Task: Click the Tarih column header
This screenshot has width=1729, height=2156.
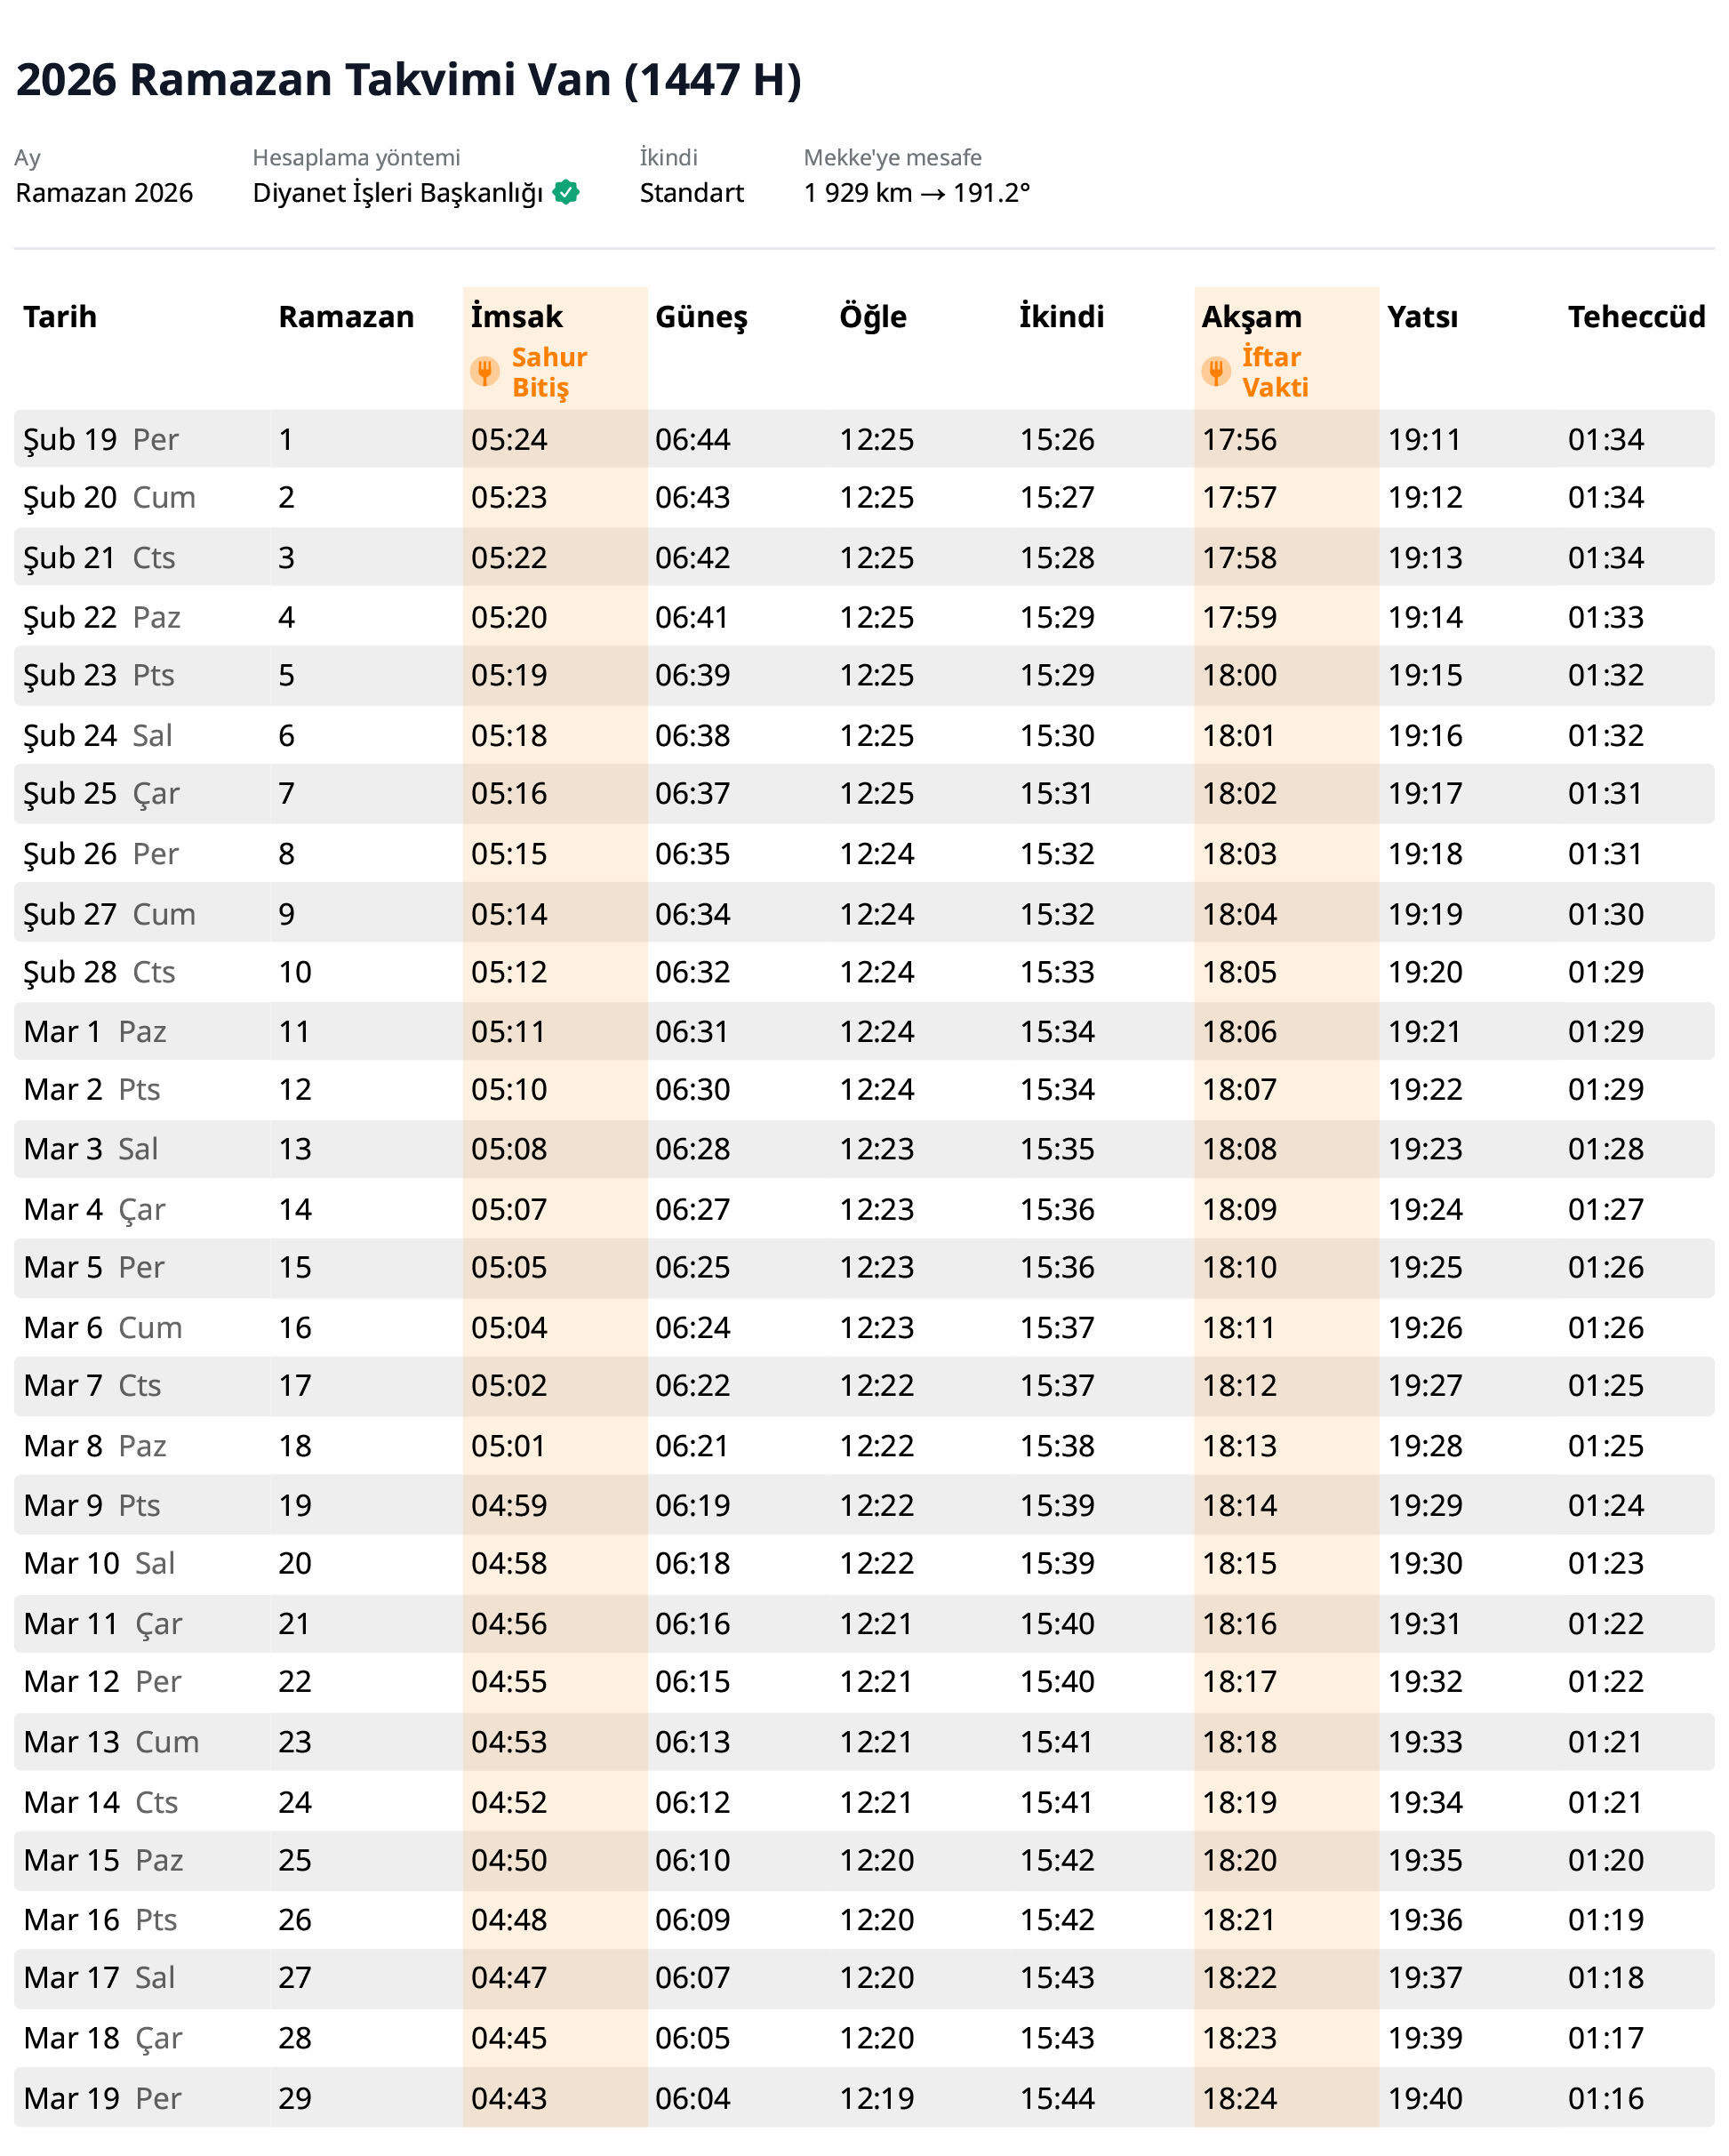Action: 60,317
